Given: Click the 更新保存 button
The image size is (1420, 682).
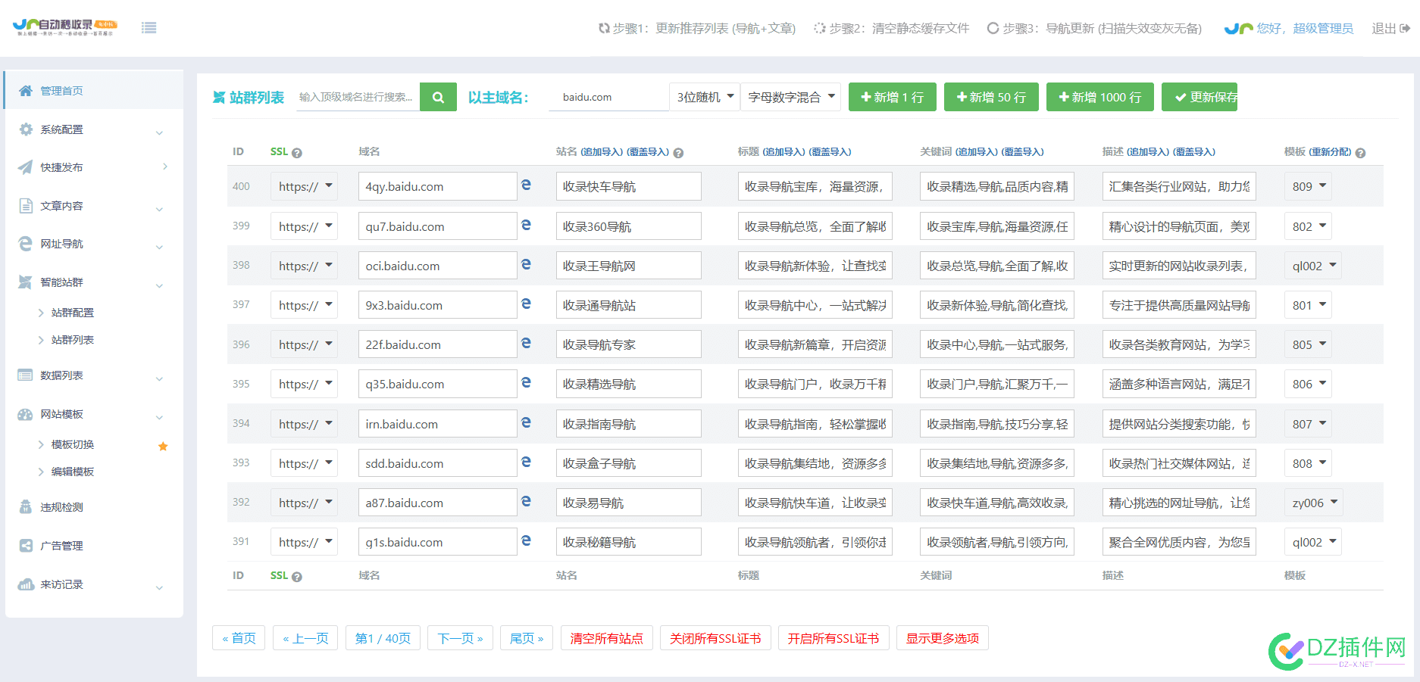Looking at the screenshot, I should pyautogui.click(x=1199, y=97).
